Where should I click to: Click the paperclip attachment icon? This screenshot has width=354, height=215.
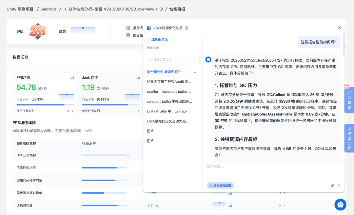coord(332,185)
